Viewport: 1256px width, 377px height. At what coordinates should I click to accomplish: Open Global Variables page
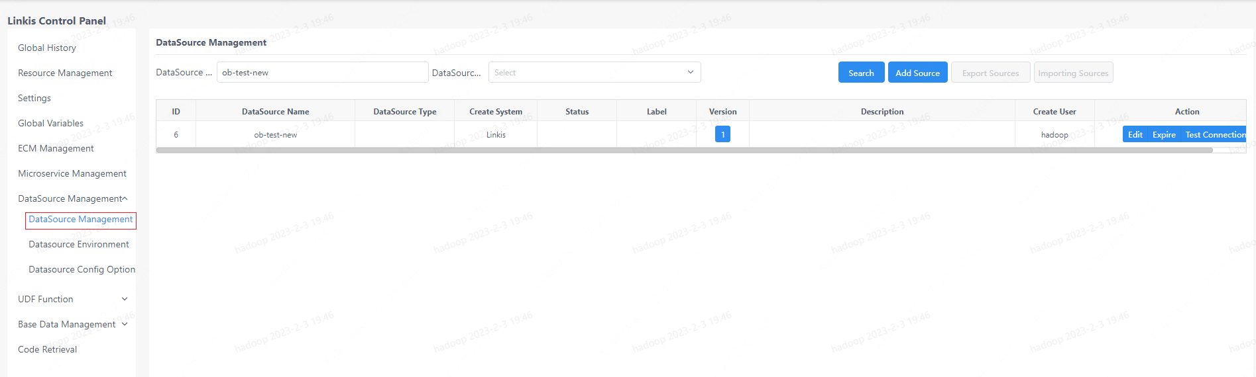(51, 123)
